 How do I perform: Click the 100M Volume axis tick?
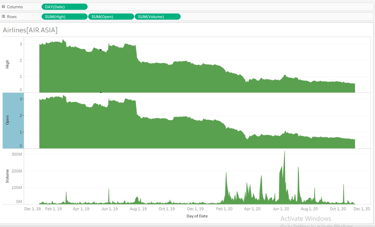(17, 187)
